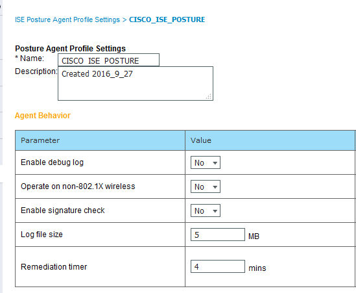Select the Enable debug log row label
This screenshot has width=356, height=293.
[x=53, y=162]
